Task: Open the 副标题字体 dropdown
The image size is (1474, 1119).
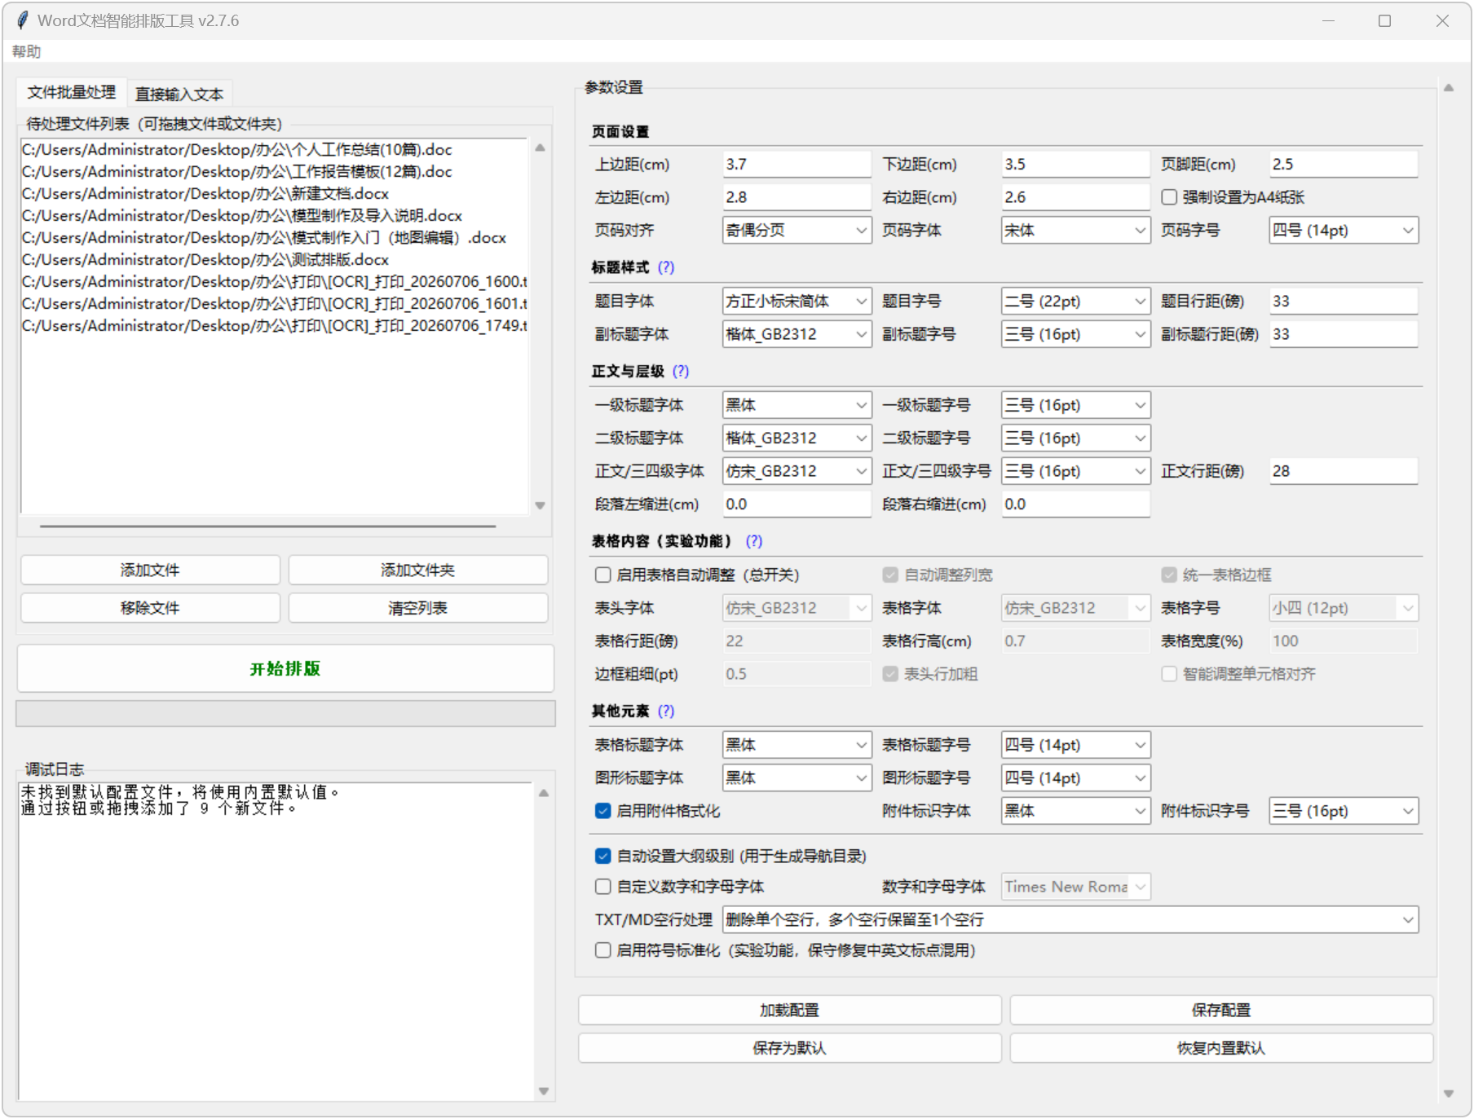Action: click(797, 334)
